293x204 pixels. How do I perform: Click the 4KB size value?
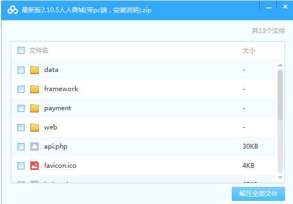coord(248,166)
